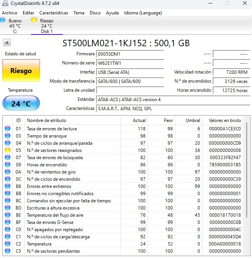Select the Errores no corregibles notificados attribute name

[x=60, y=194]
